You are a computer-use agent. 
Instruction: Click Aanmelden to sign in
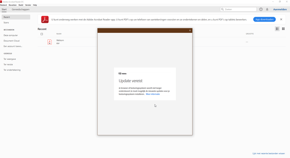280,9
